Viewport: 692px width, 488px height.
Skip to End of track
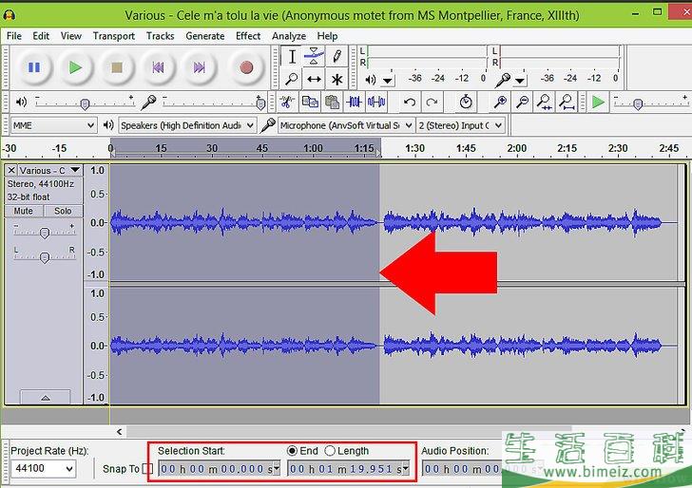point(199,67)
